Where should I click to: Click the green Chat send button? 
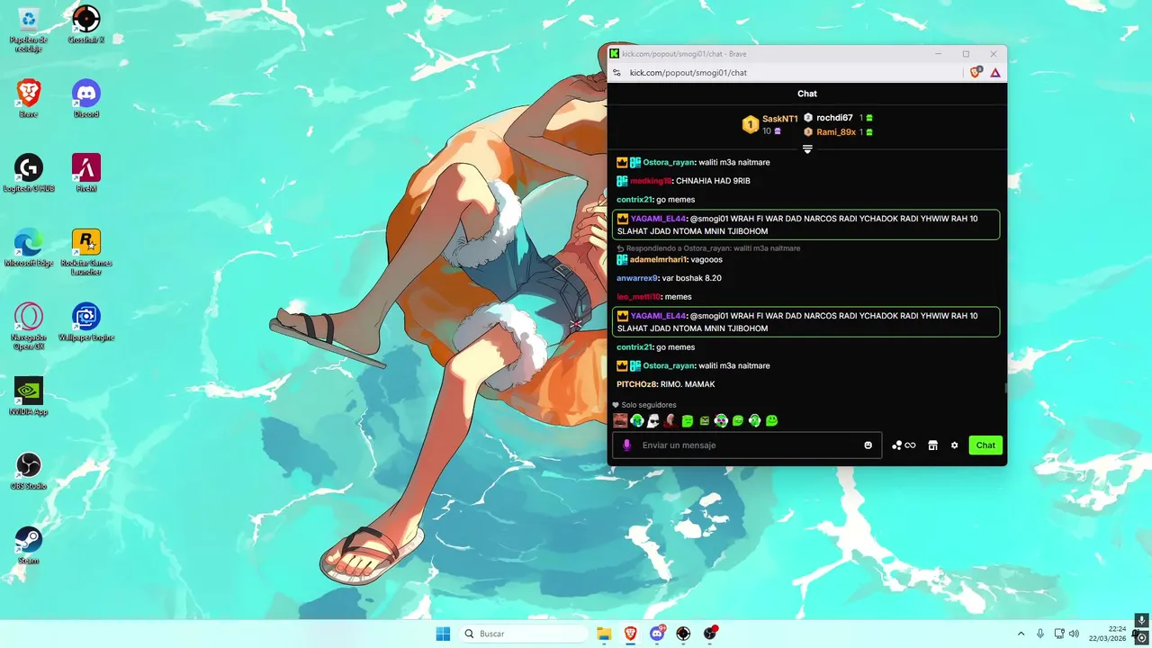(x=985, y=445)
